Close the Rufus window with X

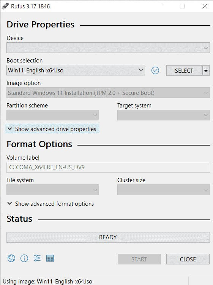coord(205,6)
